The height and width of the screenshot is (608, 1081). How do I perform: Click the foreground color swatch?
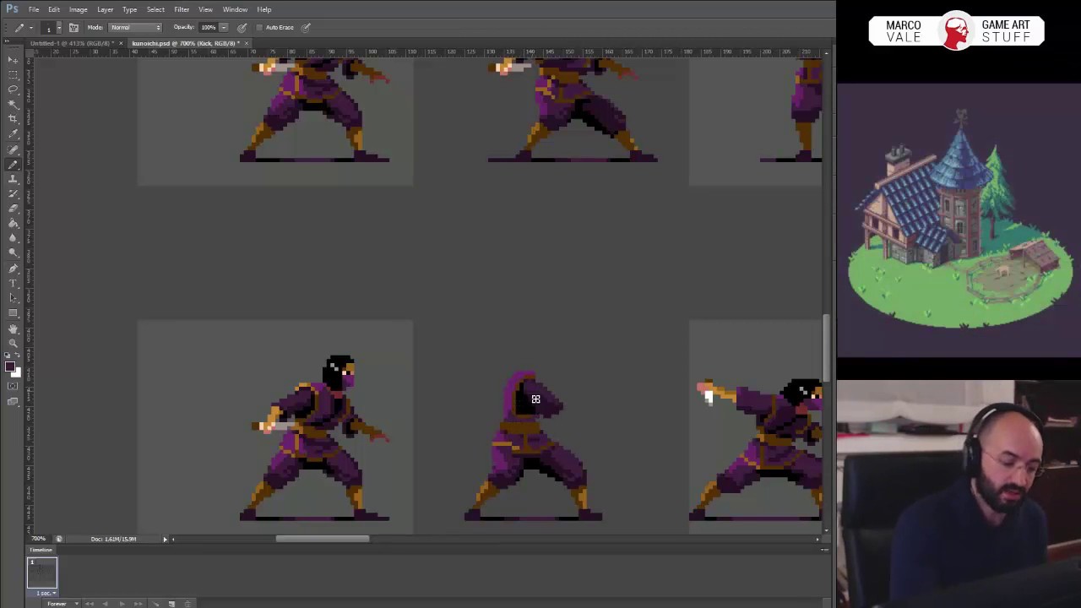coord(8,365)
